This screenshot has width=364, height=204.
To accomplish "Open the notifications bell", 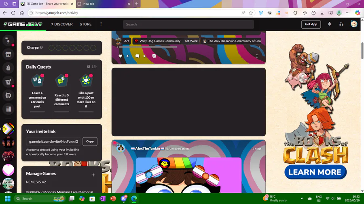I will (329, 24).
